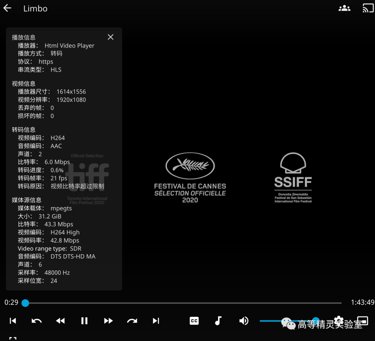Screen dimensions: 375x341
Task: Click the 42.8 Mbps video bitrate
Action: (65, 240)
